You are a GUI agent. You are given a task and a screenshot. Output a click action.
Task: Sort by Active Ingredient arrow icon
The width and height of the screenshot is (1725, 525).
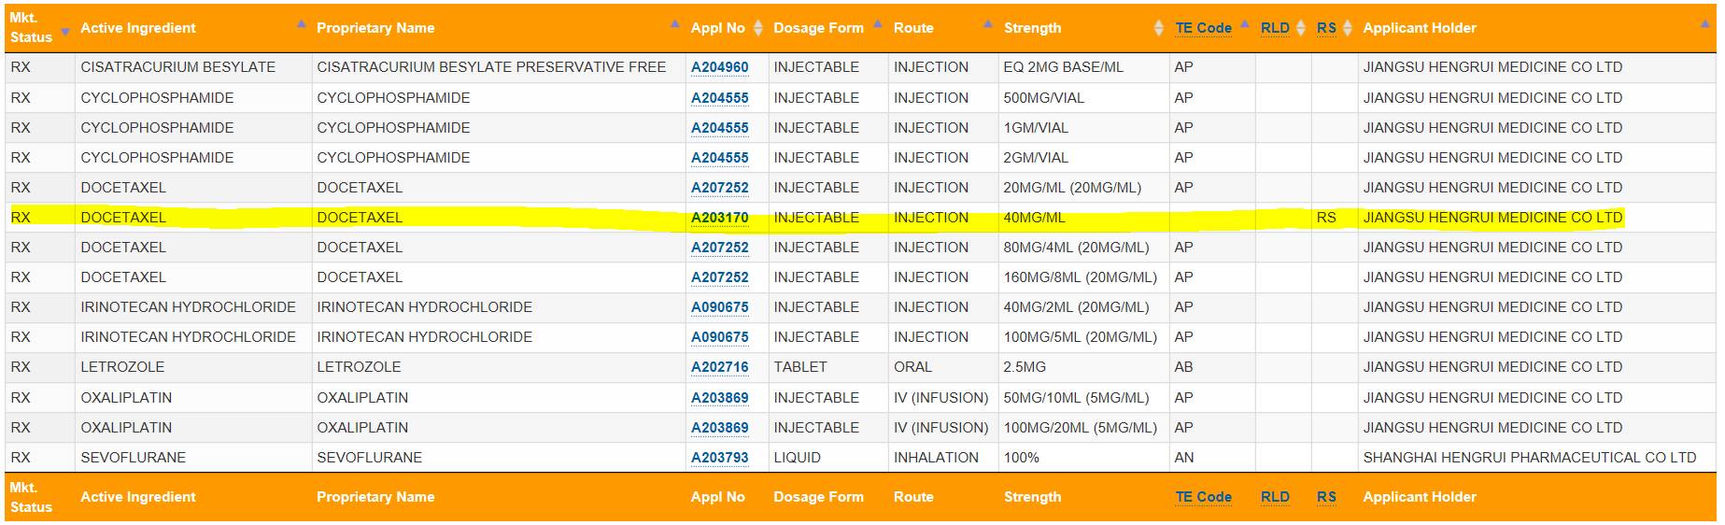coord(302,24)
